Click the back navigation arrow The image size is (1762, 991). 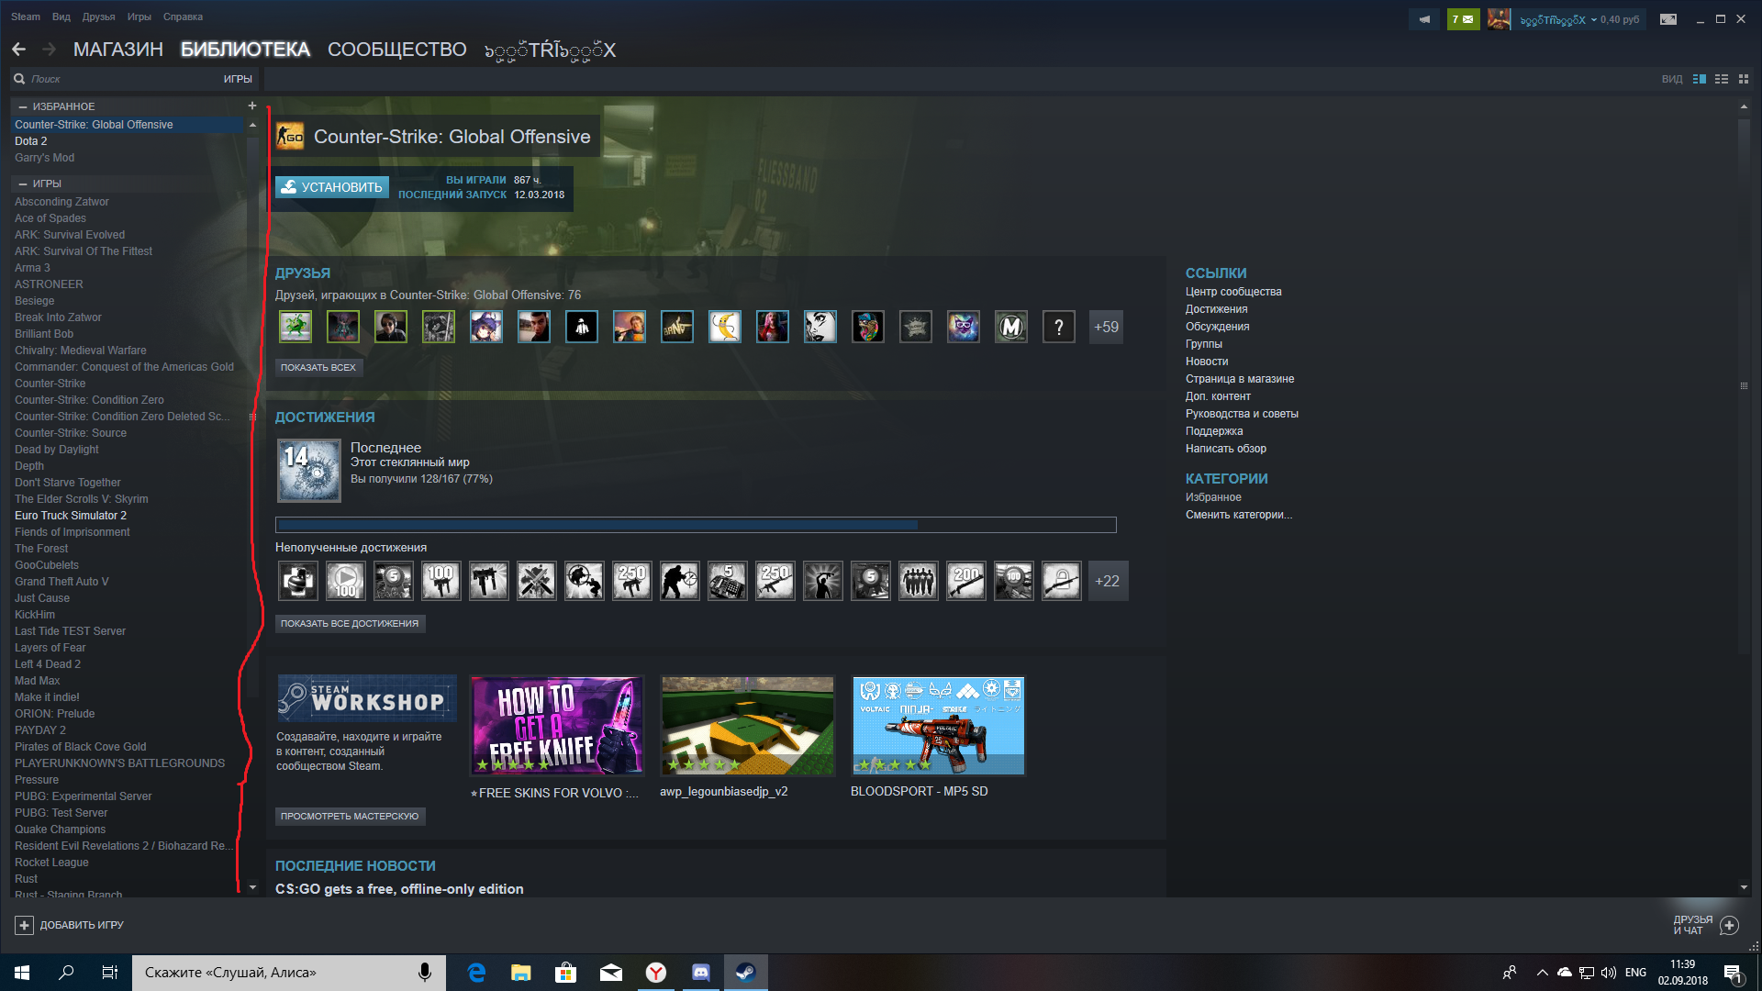19,50
